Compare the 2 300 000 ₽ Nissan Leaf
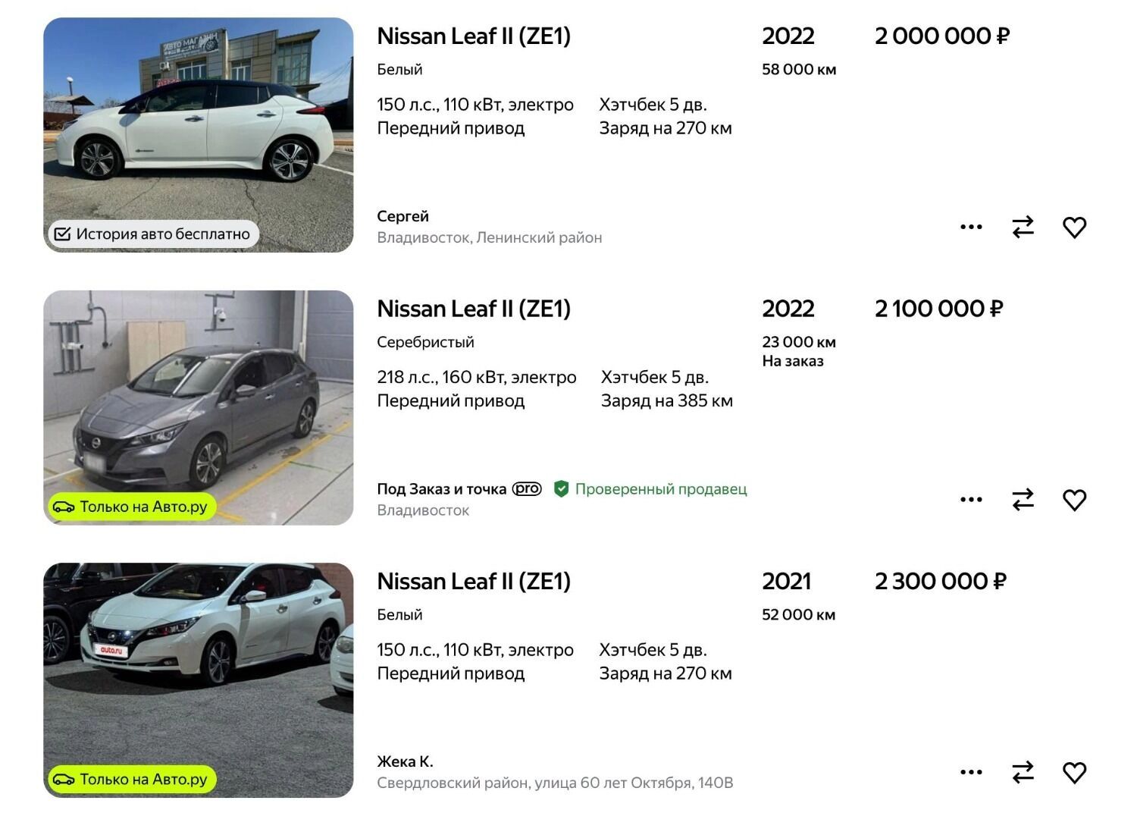 1023,772
